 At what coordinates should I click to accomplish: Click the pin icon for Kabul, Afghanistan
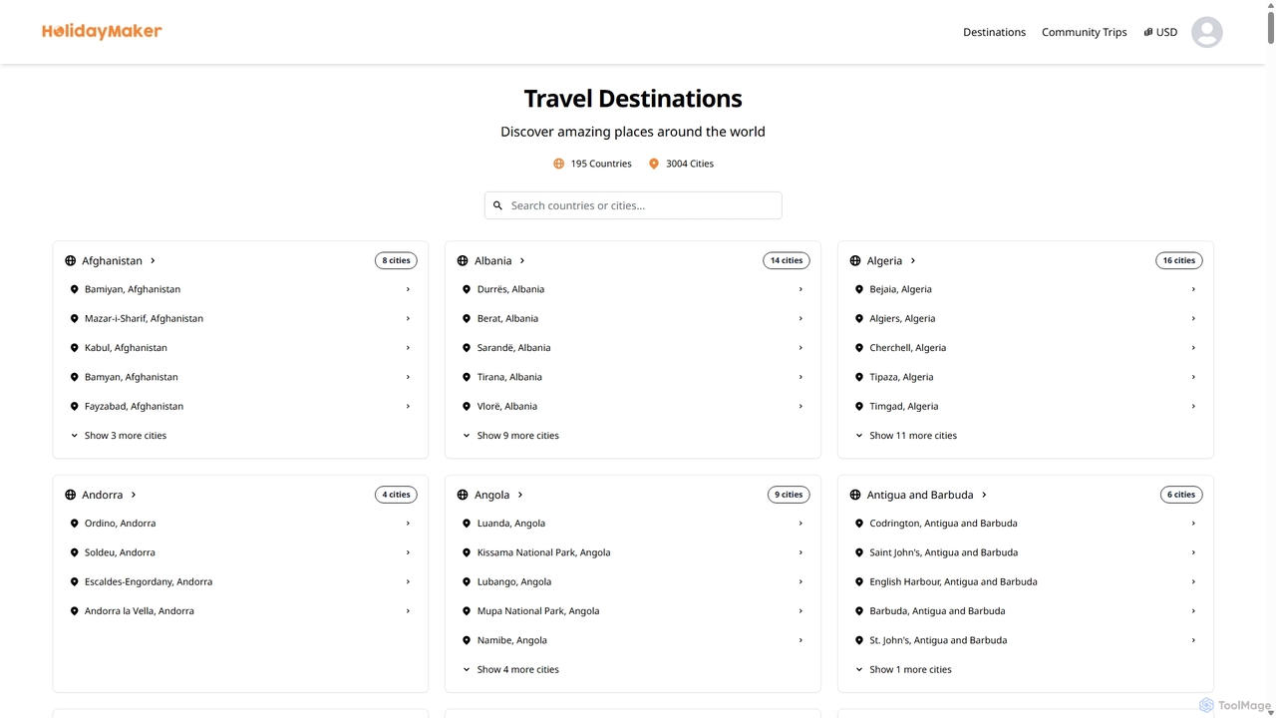coord(74,348)
